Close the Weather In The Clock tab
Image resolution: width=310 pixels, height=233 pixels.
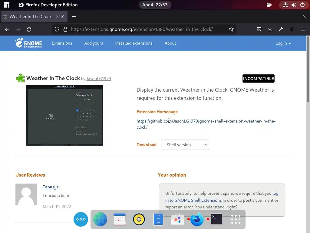63,17
